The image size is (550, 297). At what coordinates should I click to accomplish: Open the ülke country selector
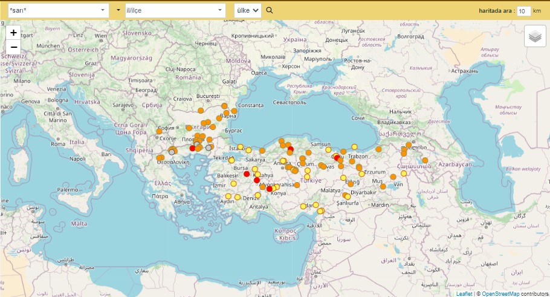tap(248, 10)
